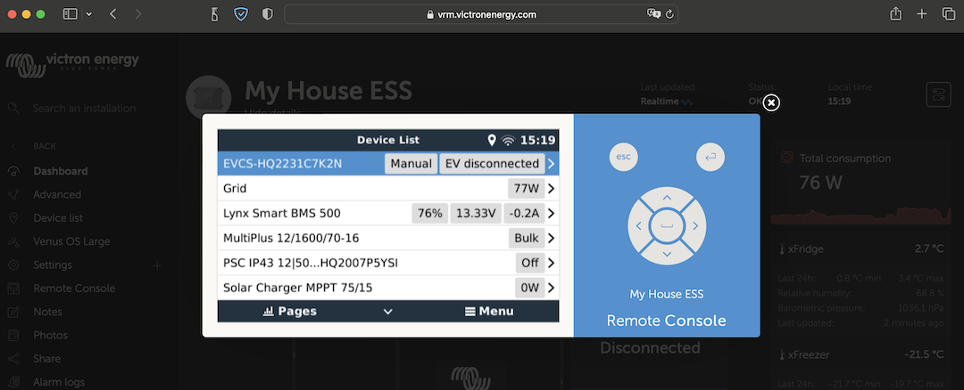Viewport: 964px width, 390px height.
Task: Open Alarm logs in sidebar
Action: pyautogui.click(x=59, y=382)
